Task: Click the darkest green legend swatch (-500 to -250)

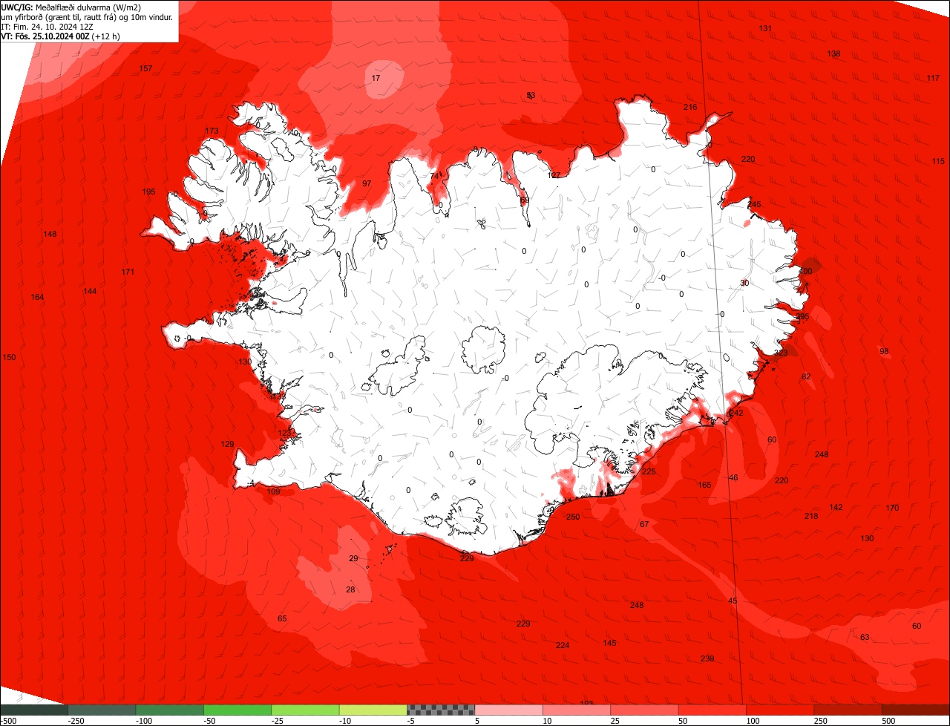Action: coord(34,710)
